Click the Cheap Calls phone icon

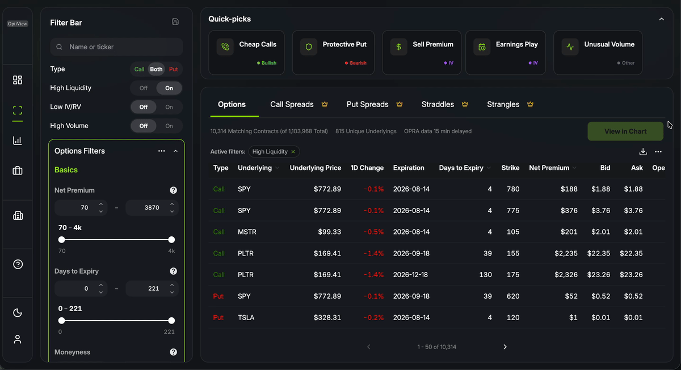(x=225, y=47)
